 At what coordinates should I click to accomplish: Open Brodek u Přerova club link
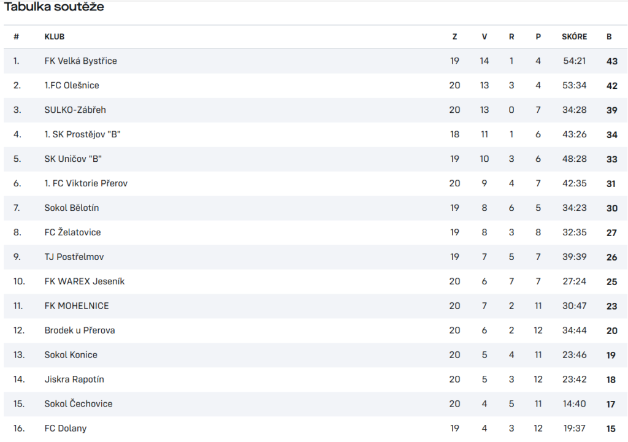tap(80, 330)
